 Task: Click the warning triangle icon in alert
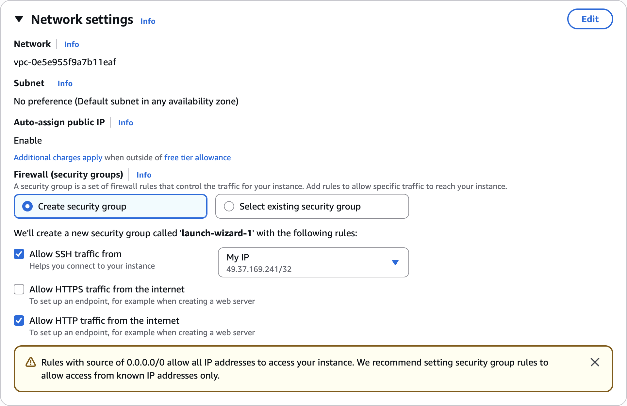click(x=31, y=362)
